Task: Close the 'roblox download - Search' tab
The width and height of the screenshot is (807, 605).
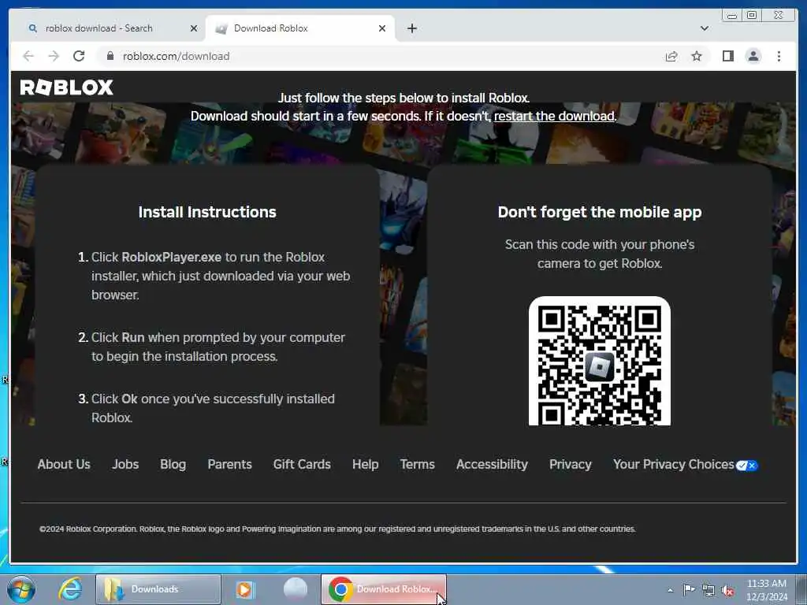Action: [x=194, y=28]
